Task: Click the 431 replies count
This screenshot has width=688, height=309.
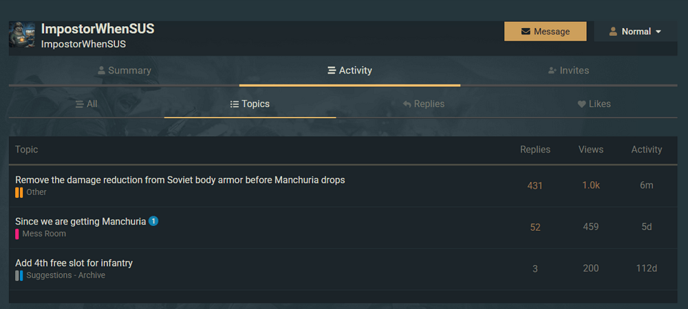Action: (535, 185)
